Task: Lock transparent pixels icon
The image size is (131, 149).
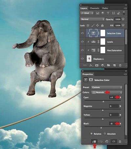Action: pos(88,26)
